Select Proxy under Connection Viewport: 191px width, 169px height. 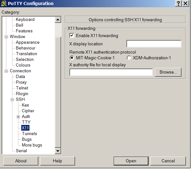click(21, 82)
